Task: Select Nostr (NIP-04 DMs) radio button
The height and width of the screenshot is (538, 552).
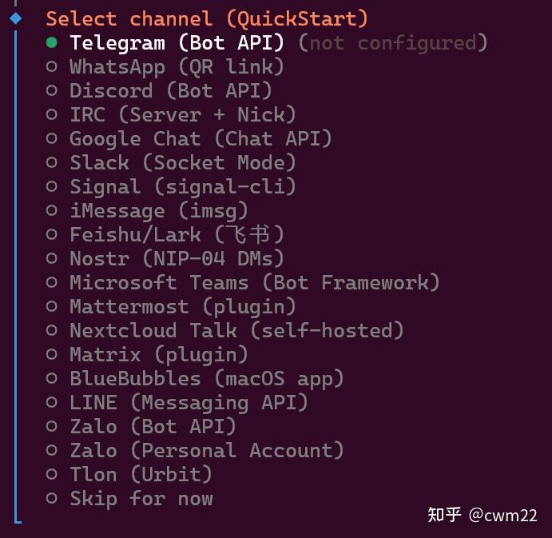Action: [52, 258]
